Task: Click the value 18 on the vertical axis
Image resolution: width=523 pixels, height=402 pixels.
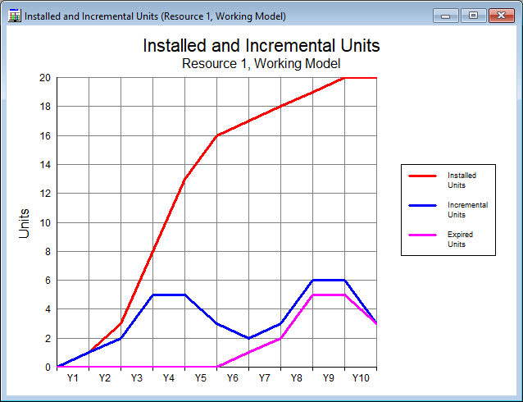Action: click(x=45, y=107)
